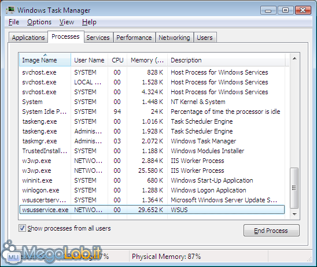This screenshot has height=267, width=317.
Task: Click the scrollbar down arrow
Action: tap(294, 214)
